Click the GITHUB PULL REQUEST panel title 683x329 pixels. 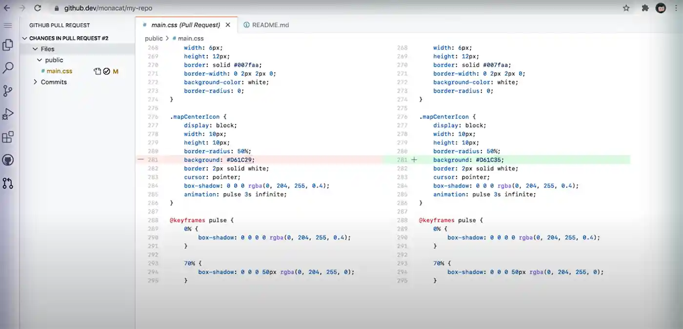coord(60,25)
